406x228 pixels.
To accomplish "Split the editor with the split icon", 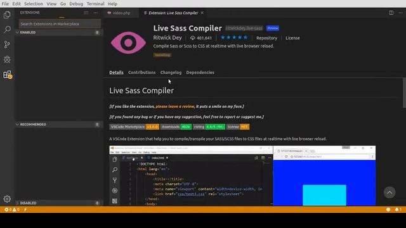I will click(391, 13).
